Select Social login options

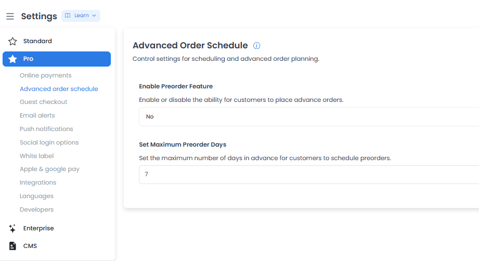(x=49, y=142)
